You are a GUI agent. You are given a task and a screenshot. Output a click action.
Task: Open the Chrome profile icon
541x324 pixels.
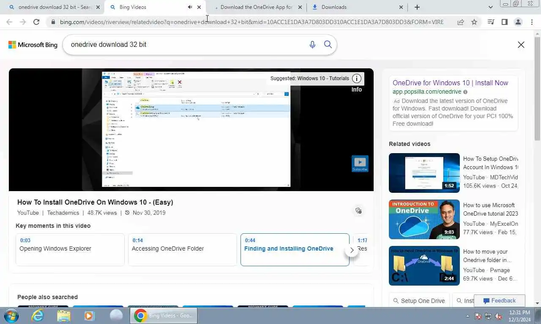(518, 22)
